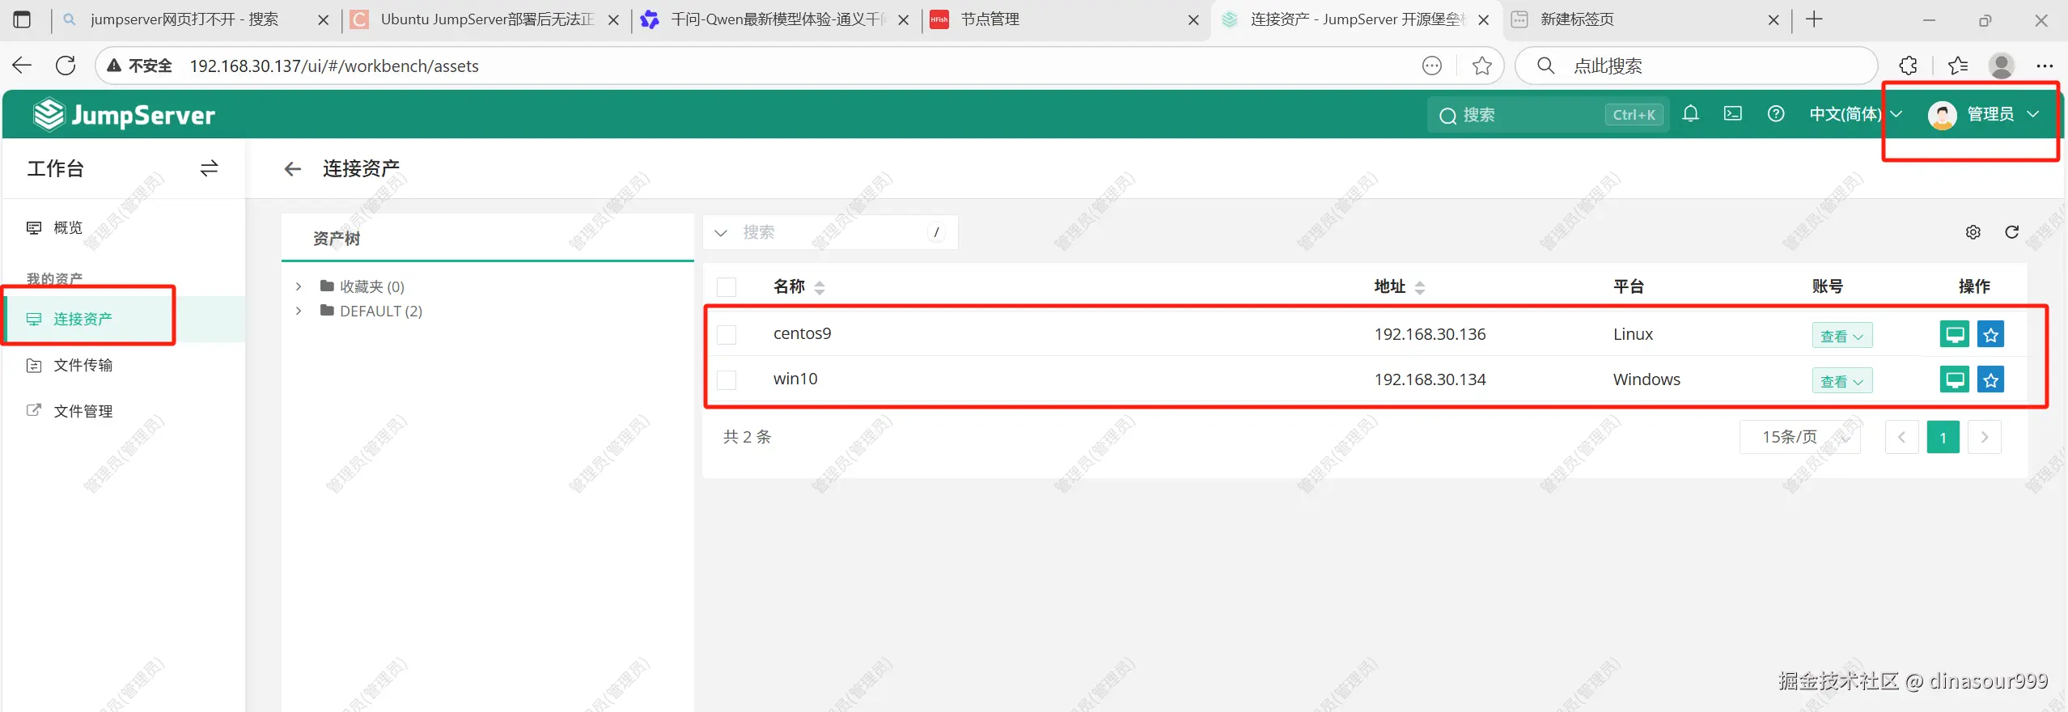
Task: Check the centos9 row checkbox
Action: 727,334
